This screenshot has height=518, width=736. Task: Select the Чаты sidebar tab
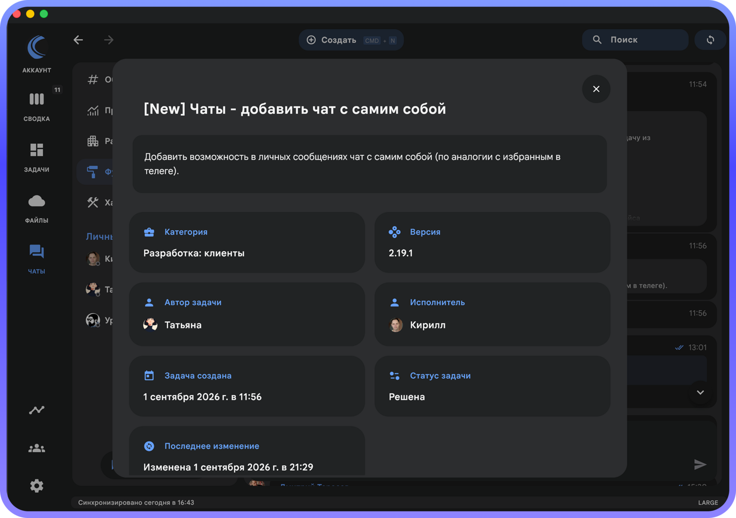(x=37, y=259)
